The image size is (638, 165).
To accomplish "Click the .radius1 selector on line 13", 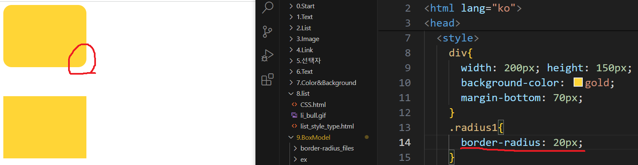I will click(474, 127).
